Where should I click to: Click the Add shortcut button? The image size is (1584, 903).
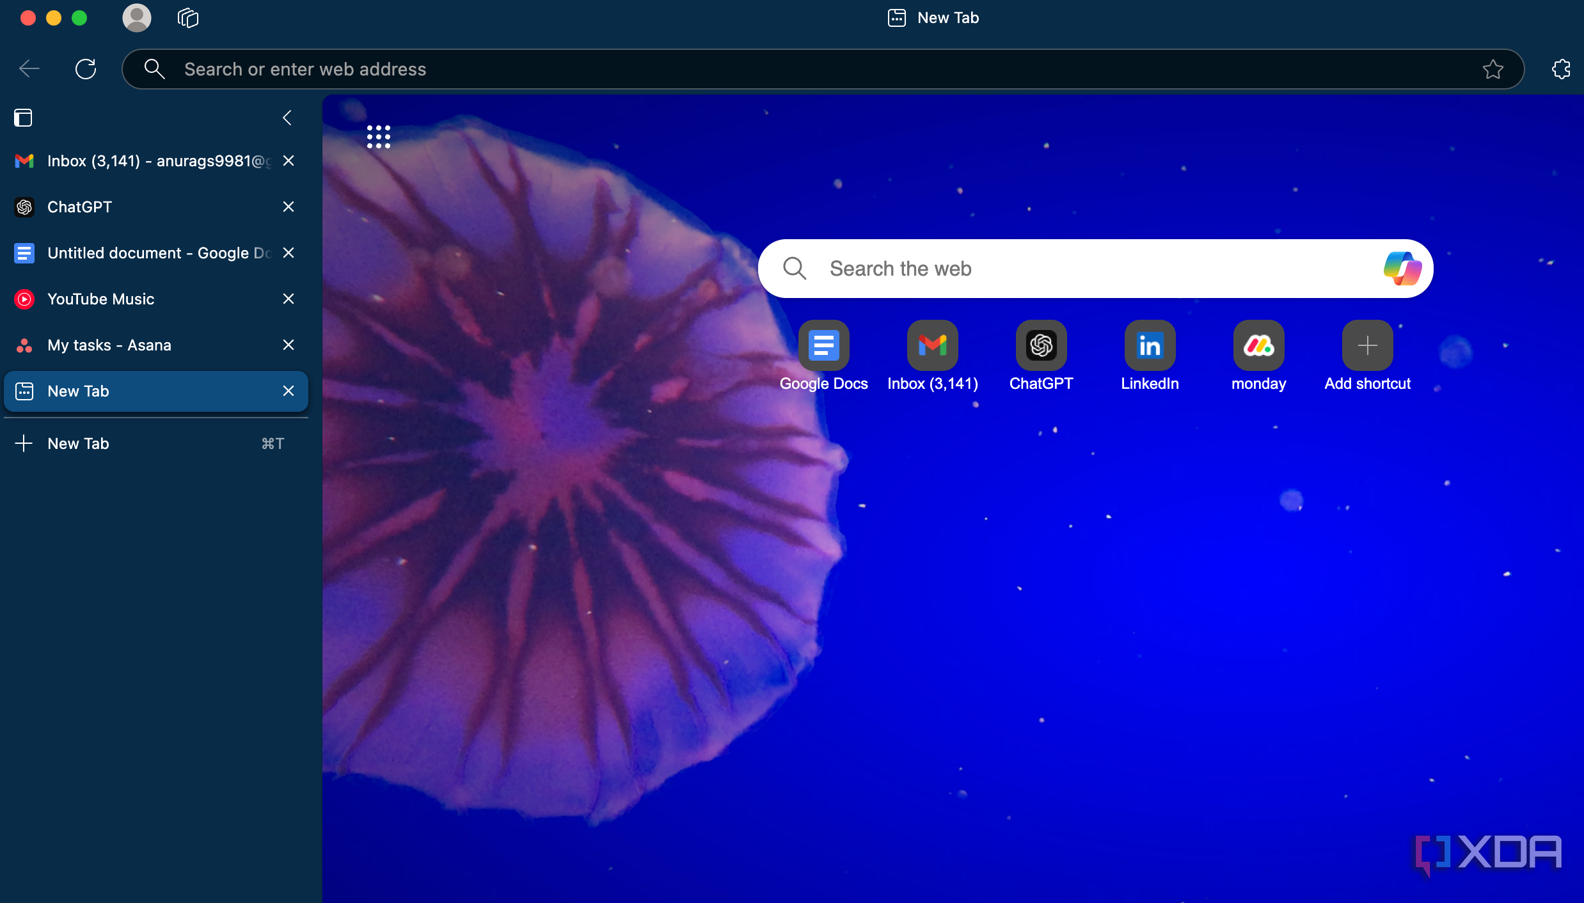(x=1367, y=346)
